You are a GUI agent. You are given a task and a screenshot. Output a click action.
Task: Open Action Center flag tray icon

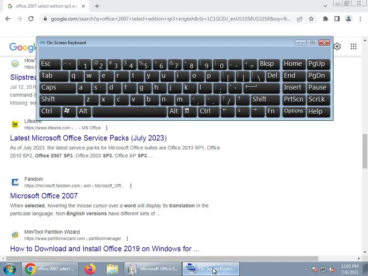314,269
